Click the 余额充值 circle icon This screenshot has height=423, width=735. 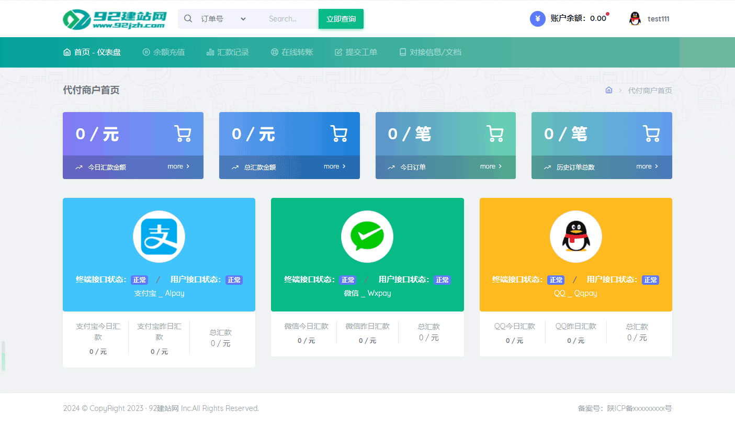point(146,52)
